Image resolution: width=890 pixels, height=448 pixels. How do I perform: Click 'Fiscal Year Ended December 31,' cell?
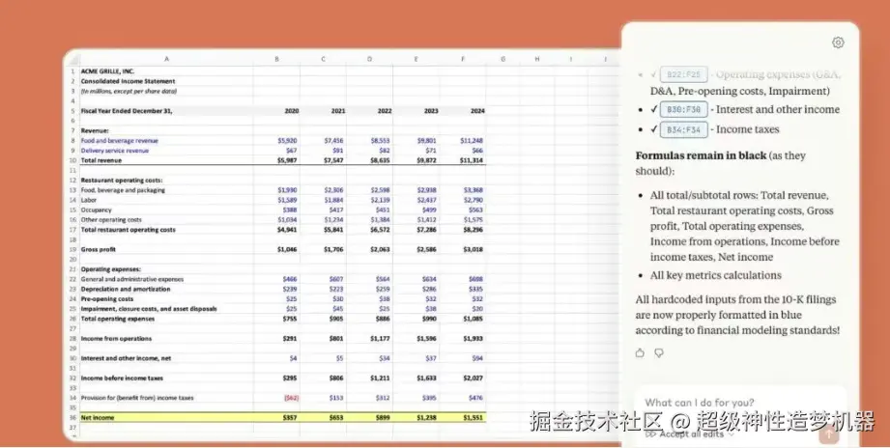click(x=127, y=111)
